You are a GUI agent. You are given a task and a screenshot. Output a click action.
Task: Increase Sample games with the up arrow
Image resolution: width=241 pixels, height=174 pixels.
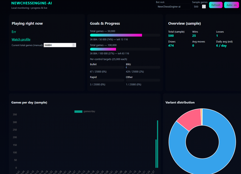click(204, 6)
